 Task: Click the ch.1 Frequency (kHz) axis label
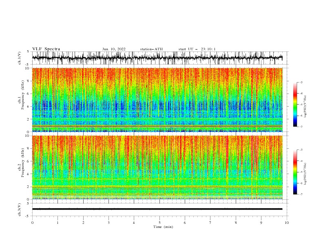pyautogui.click(x=21, y=95)
